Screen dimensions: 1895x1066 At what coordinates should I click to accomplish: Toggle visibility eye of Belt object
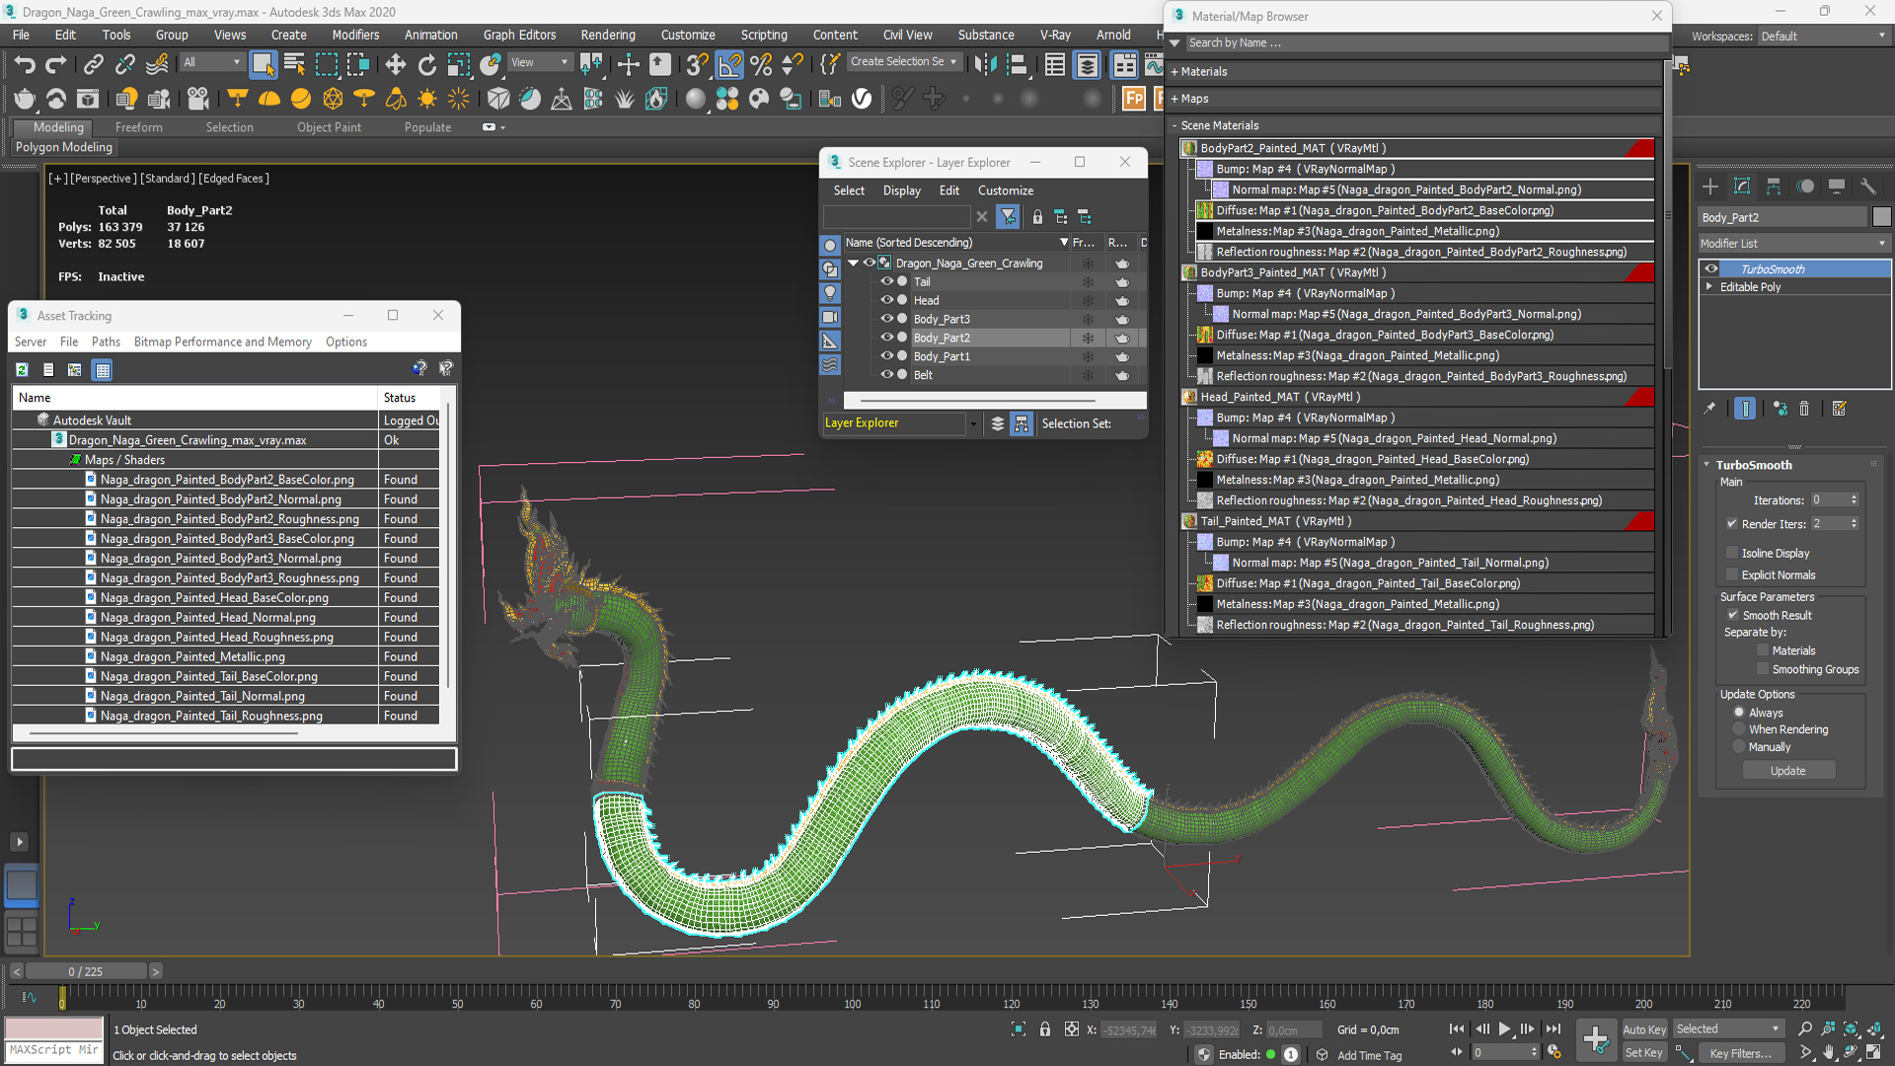(x=886, y=375)
